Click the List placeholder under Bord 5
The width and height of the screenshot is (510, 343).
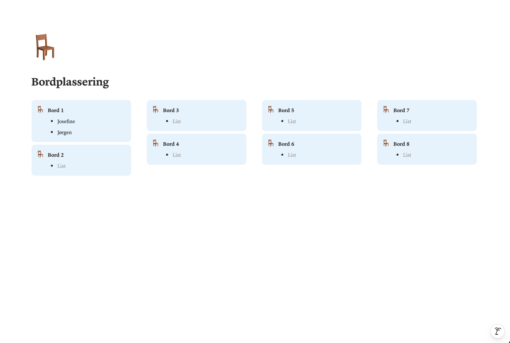click(x=292, y=121)
